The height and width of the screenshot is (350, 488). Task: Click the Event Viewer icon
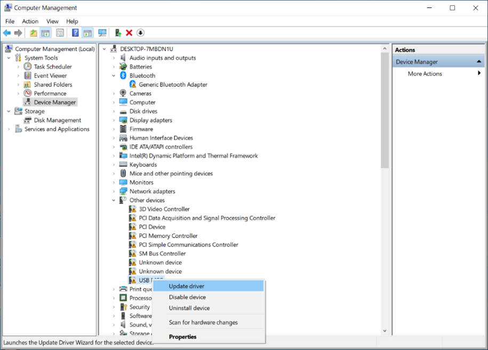[28, 76]
